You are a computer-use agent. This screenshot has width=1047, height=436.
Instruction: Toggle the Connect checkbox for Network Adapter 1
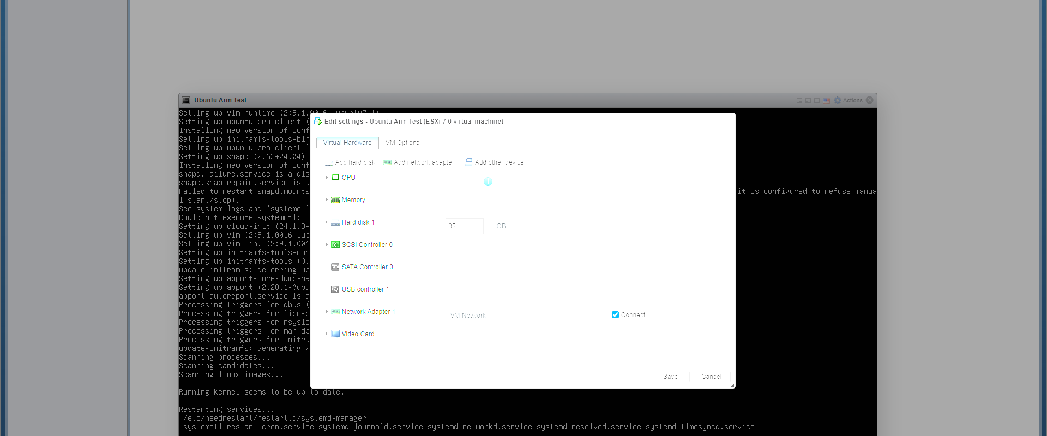tap(615, 315)
